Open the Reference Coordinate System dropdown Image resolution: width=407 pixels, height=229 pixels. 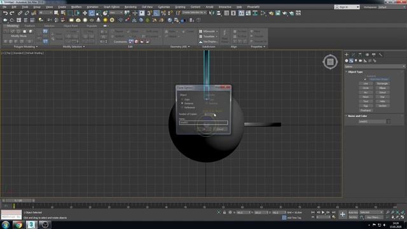(x=116, y=13)
